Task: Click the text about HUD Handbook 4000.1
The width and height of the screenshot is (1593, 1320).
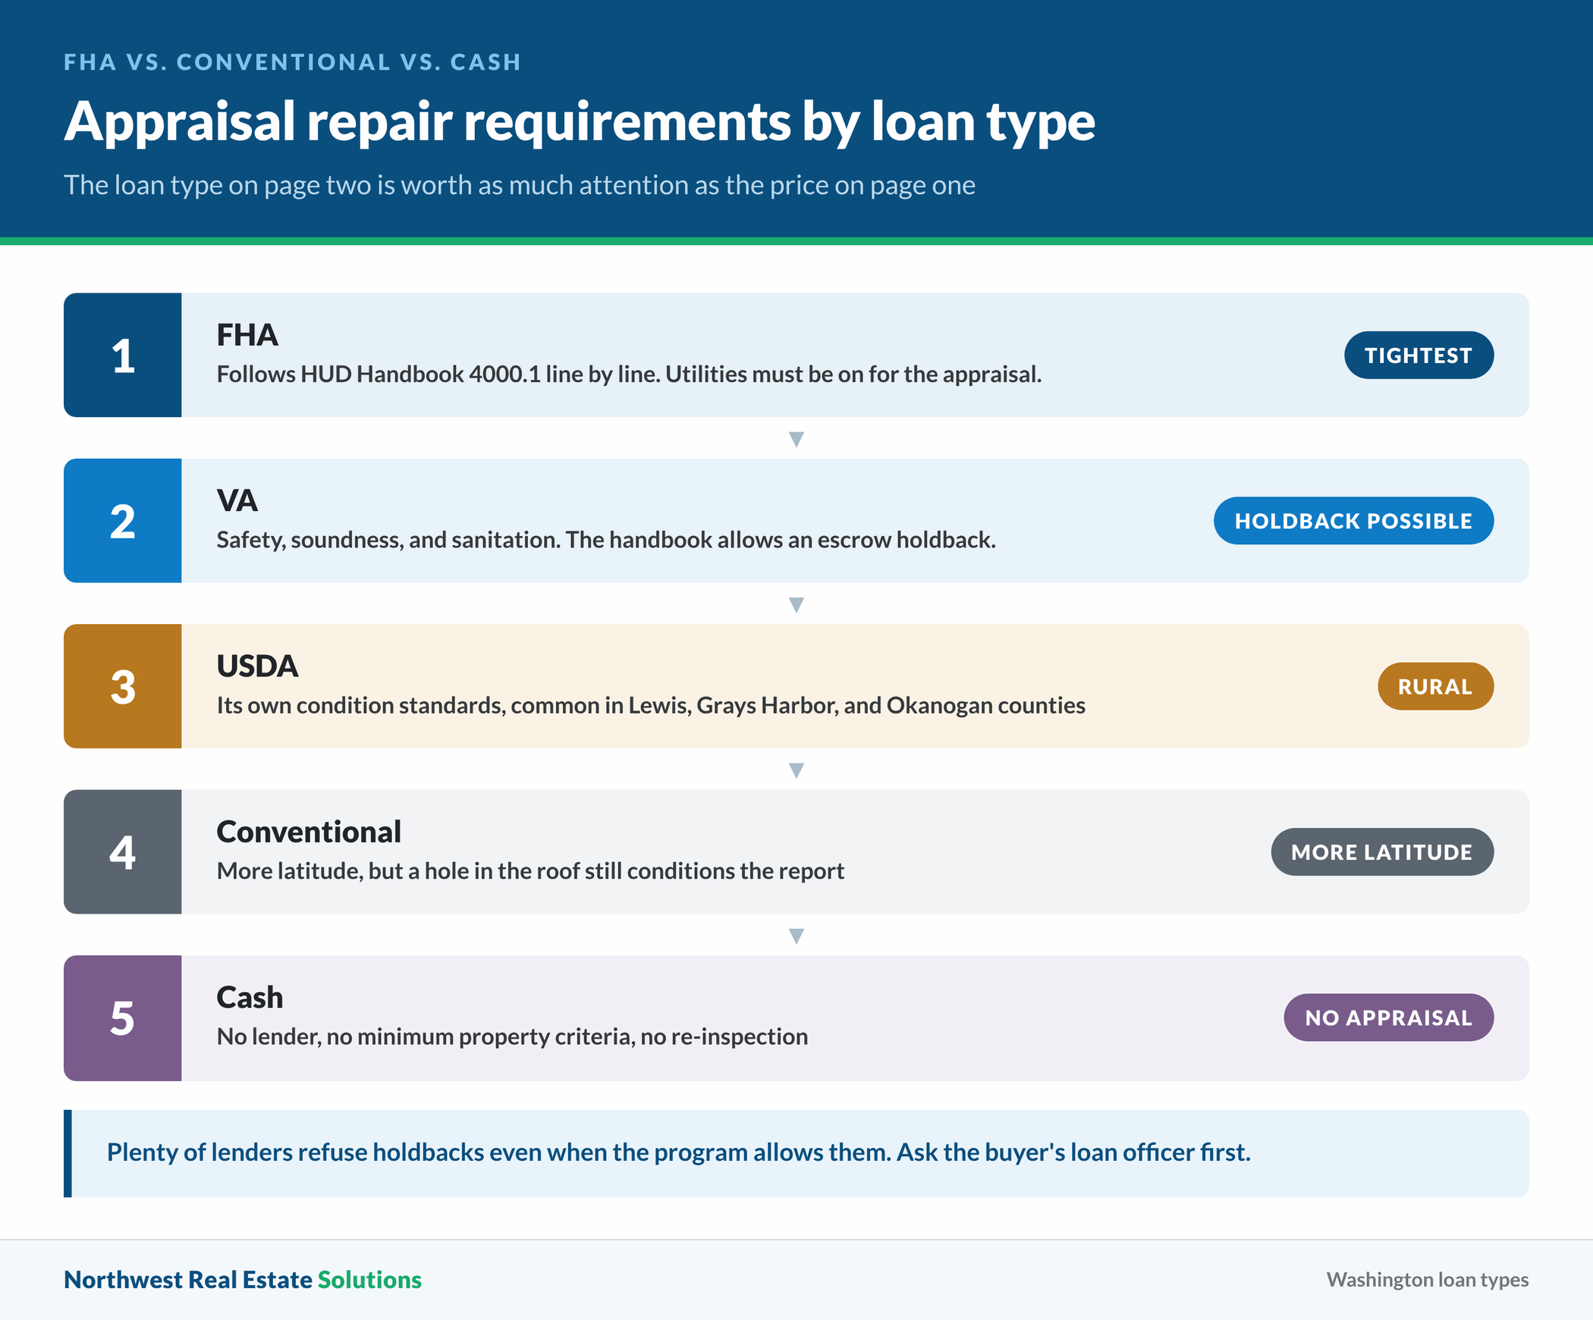Action: click(x=629, y=374)
